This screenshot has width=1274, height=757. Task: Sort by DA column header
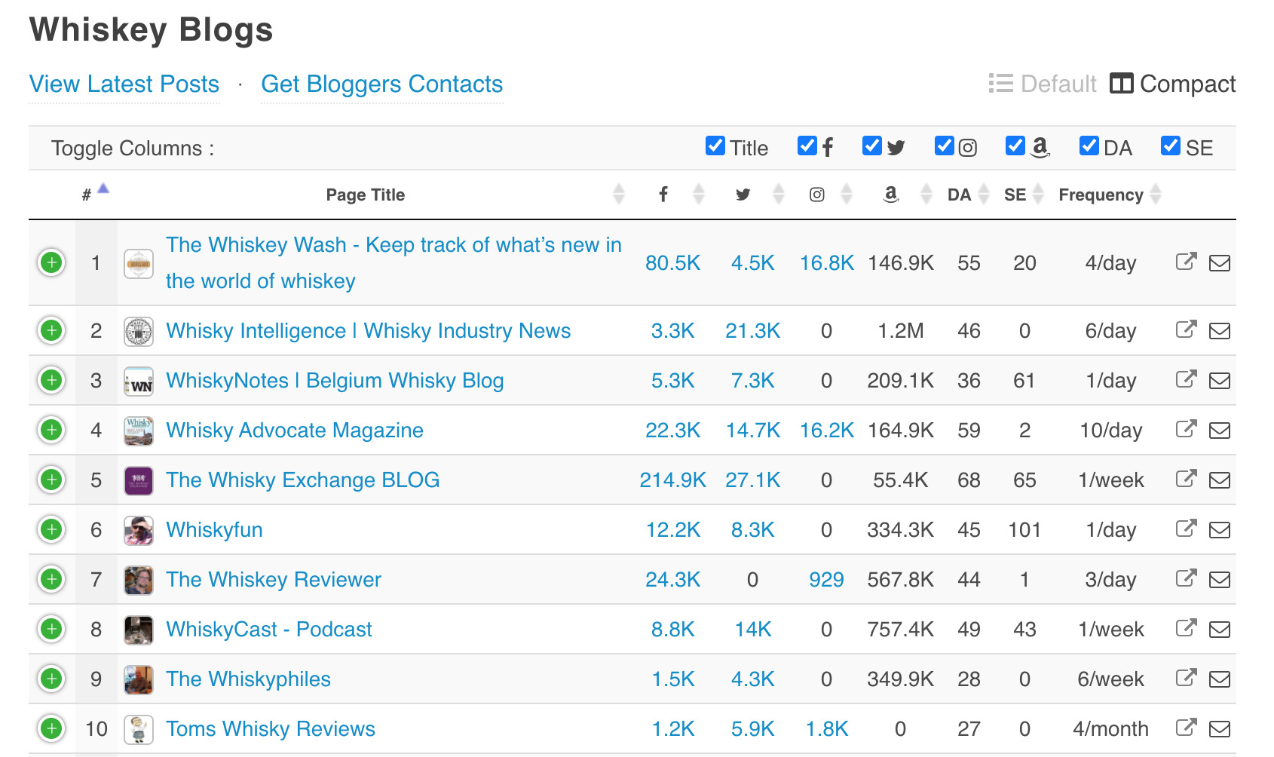click(959, 195)
